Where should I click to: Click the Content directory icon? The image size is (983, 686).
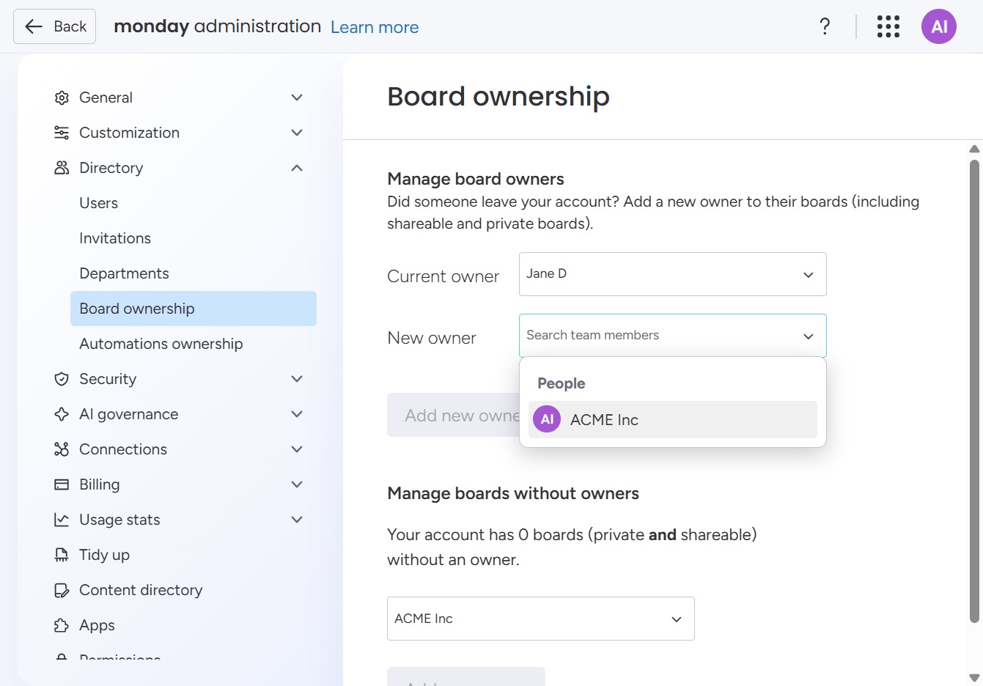click(62, 590)
